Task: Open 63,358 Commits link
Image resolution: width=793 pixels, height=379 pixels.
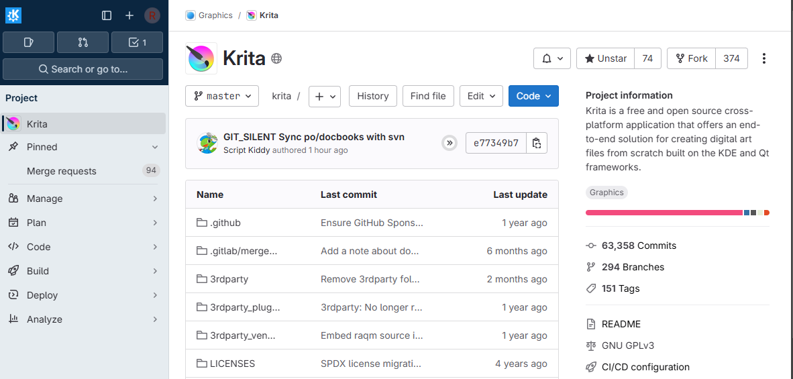Action: point(639,246)
